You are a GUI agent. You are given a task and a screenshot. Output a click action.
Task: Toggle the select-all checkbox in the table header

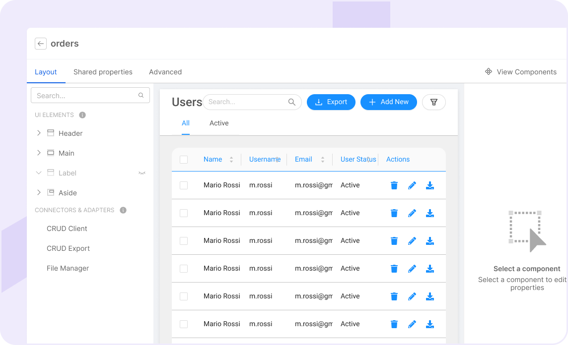click(184, 159)
